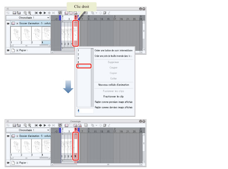Choose Régler comme dernière image affichée

point(114,107)
